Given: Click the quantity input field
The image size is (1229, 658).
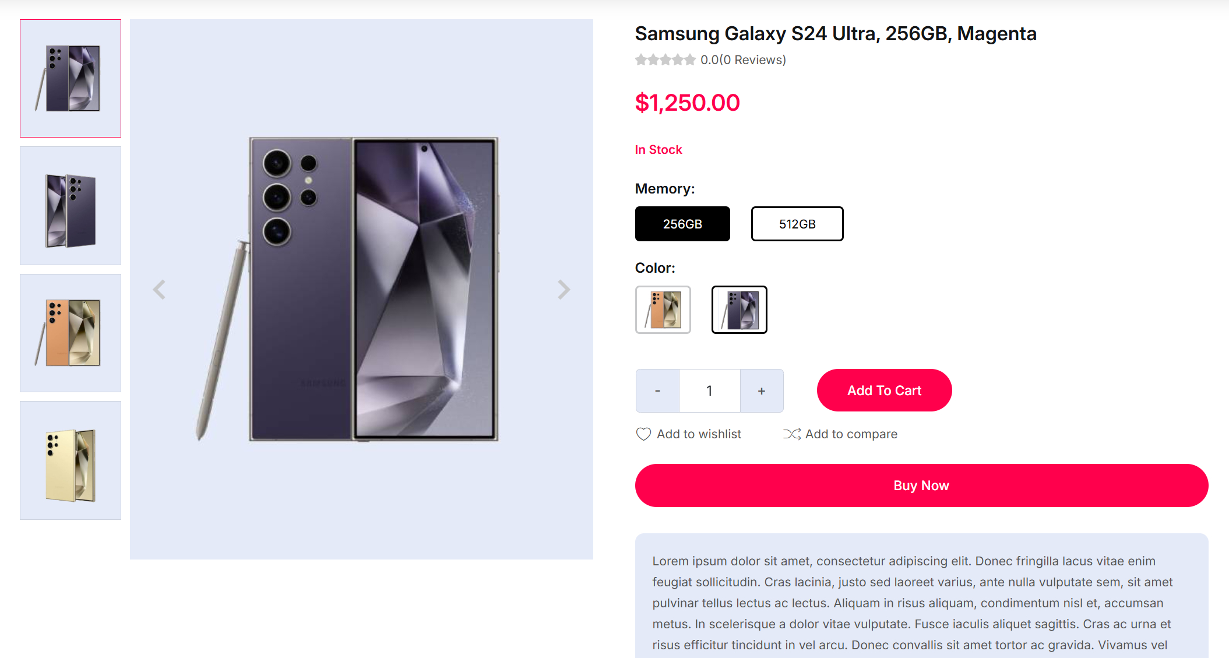Looking at the screenshot, I should click(709, 390).
